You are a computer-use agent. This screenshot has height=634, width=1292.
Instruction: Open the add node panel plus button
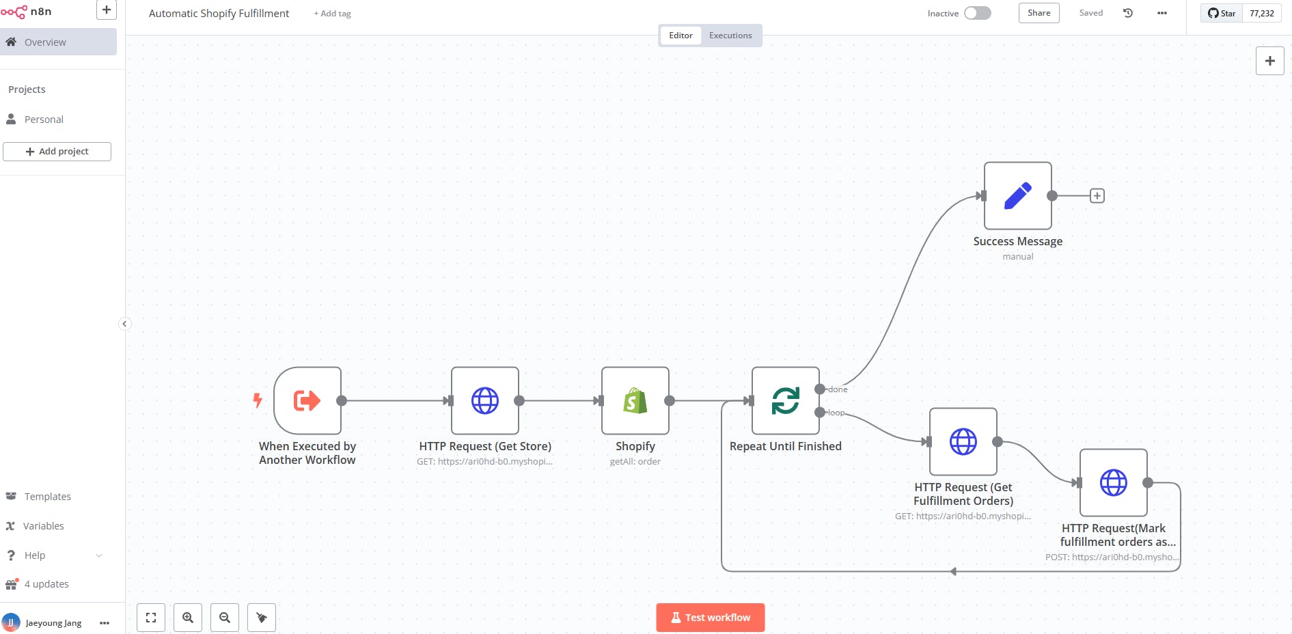(1270, 61)
